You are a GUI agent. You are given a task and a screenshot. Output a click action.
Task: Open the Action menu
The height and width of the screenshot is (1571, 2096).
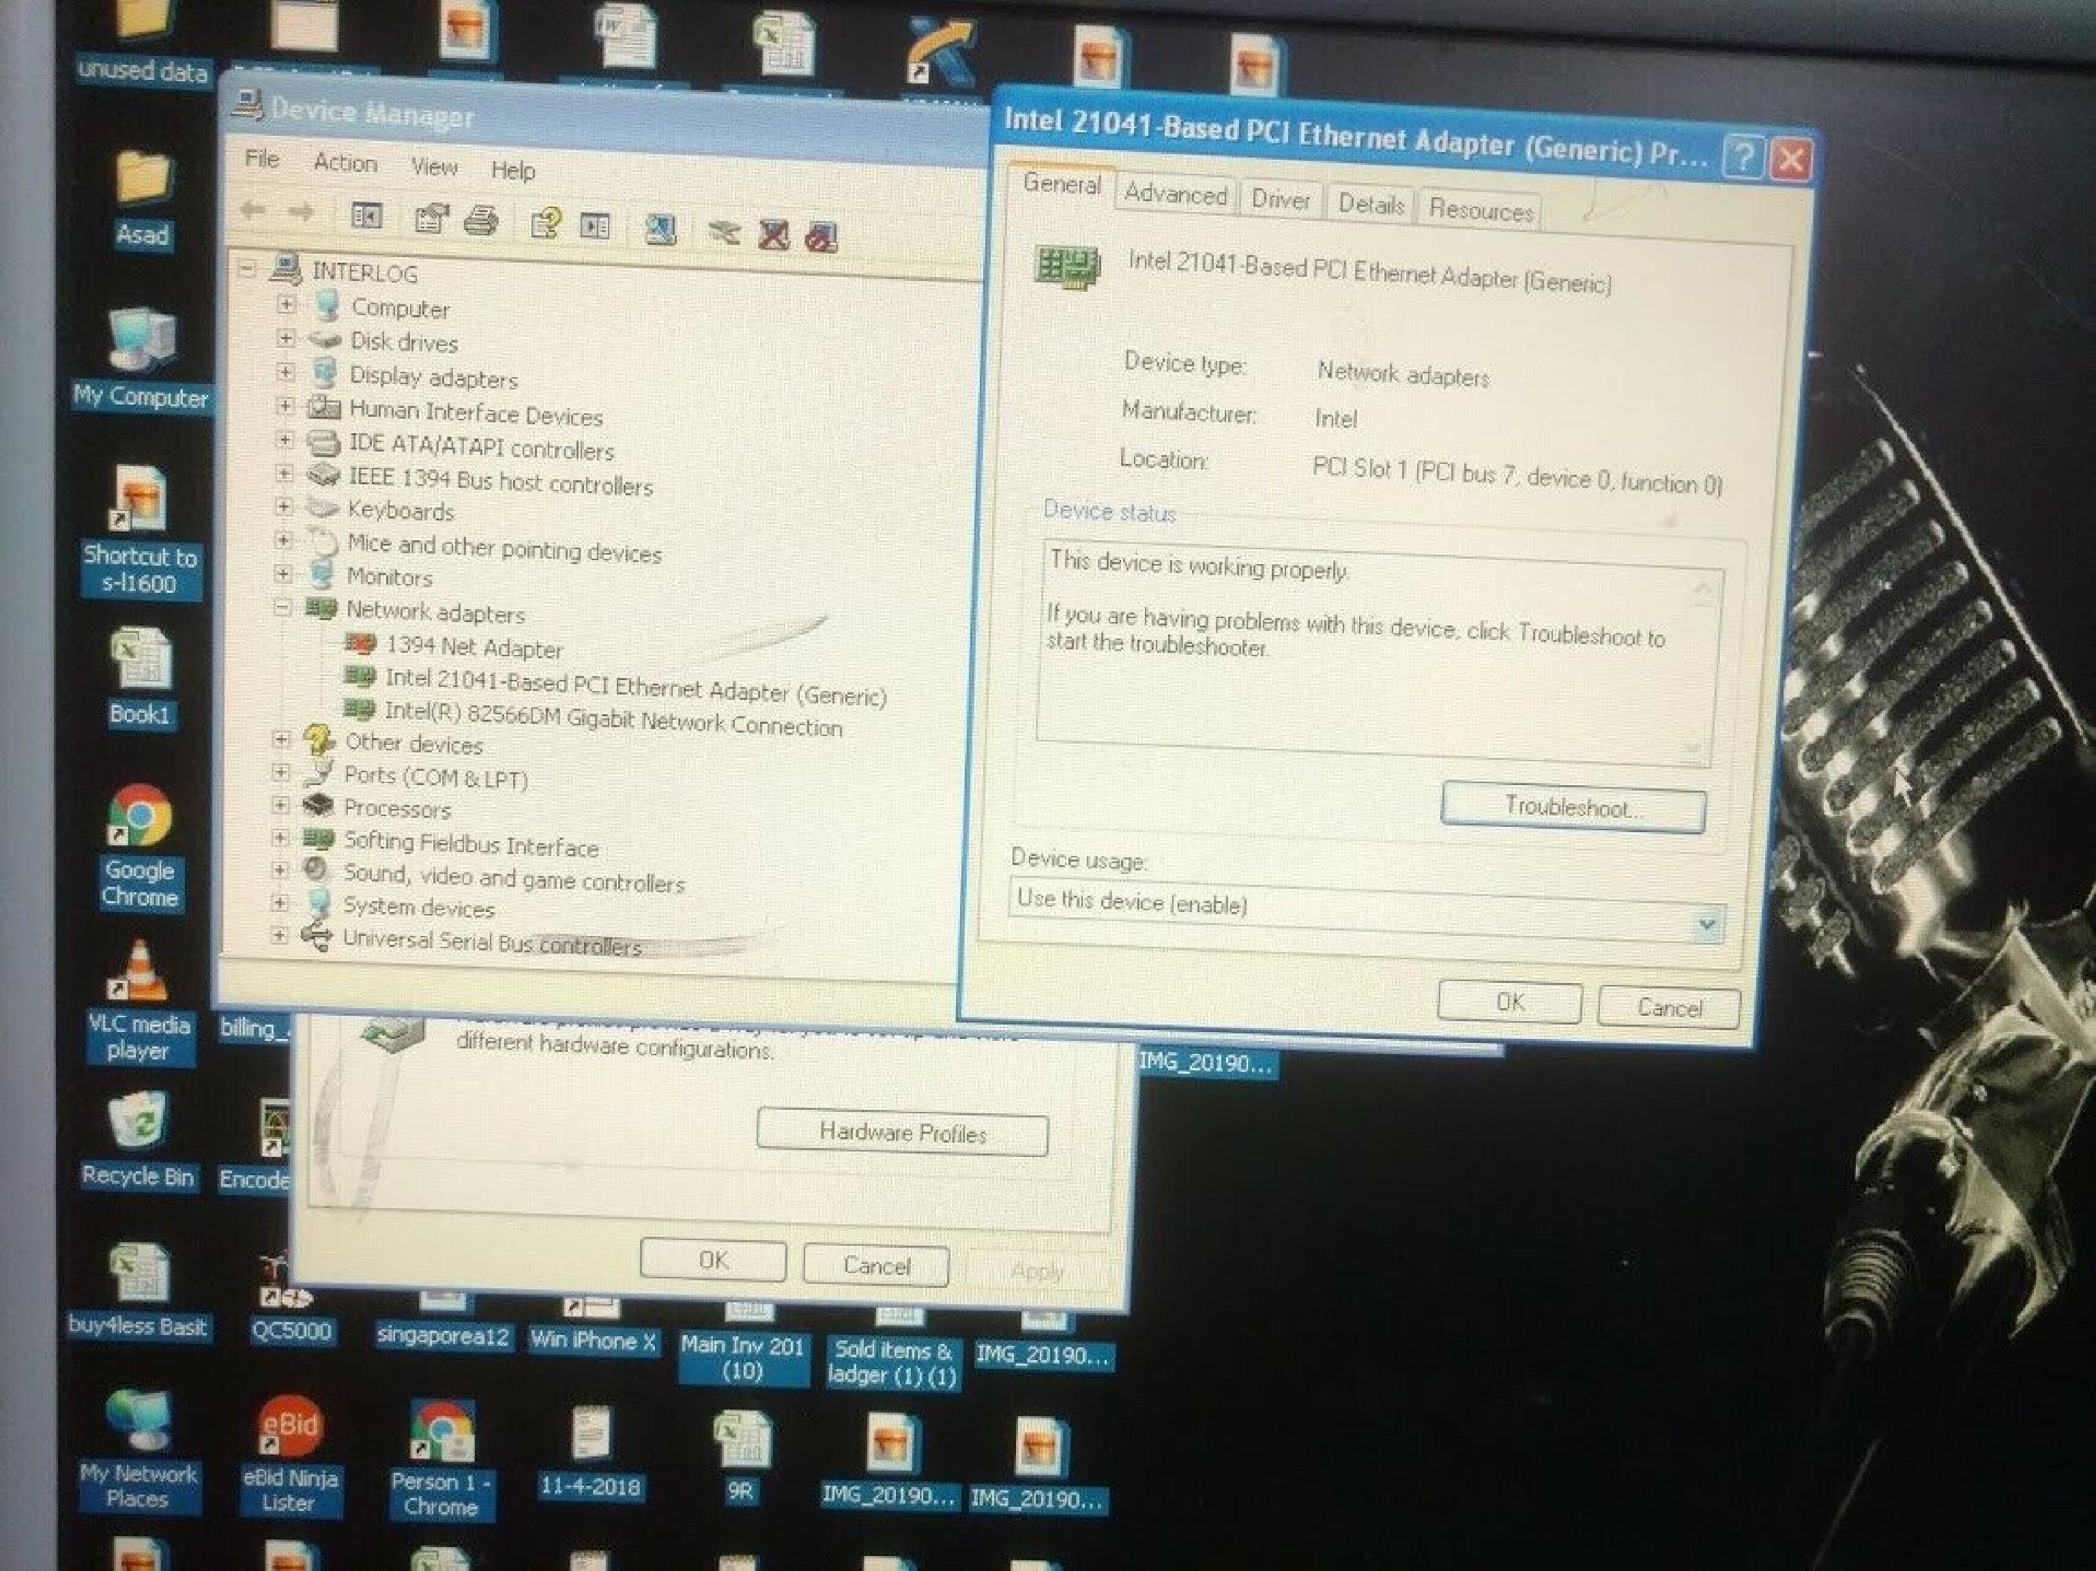(345, 163)
